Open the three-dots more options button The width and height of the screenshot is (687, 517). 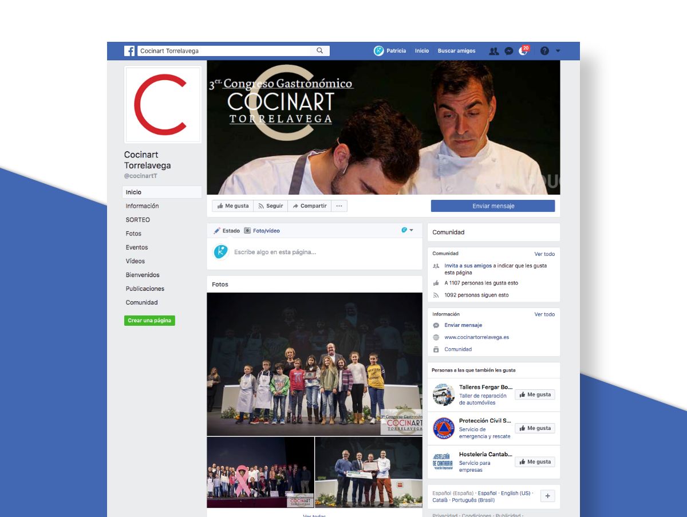[339, 206]
